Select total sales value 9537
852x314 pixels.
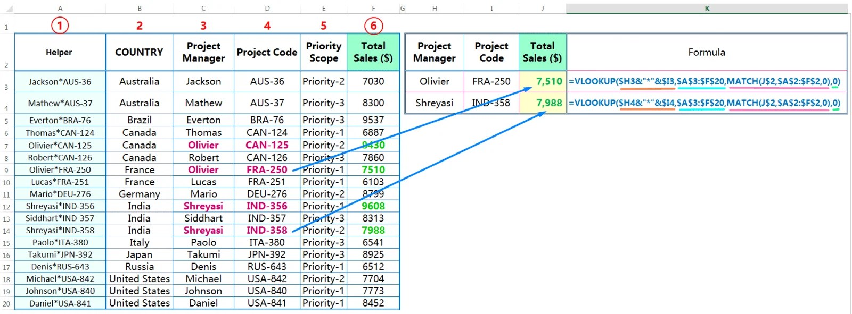(x=373, y=121)
